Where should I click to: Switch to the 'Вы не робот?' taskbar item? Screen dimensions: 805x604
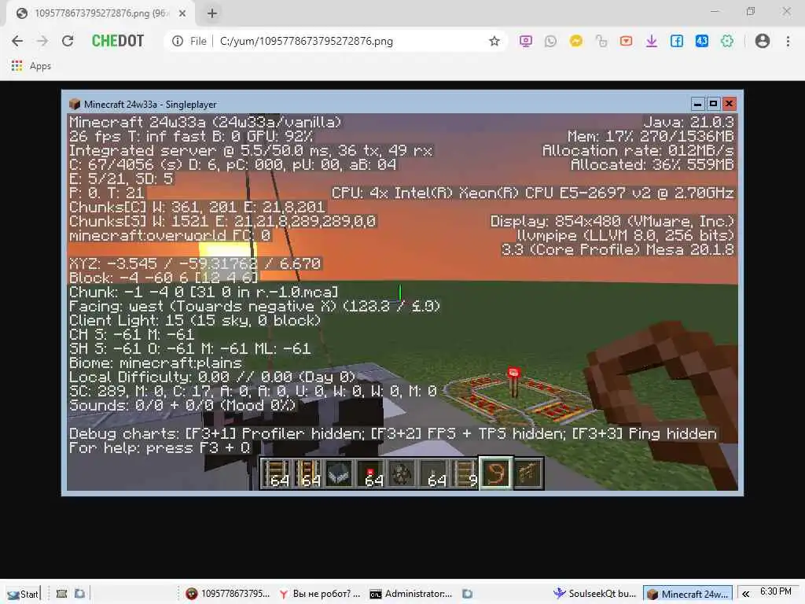click(x=320, y=594)
